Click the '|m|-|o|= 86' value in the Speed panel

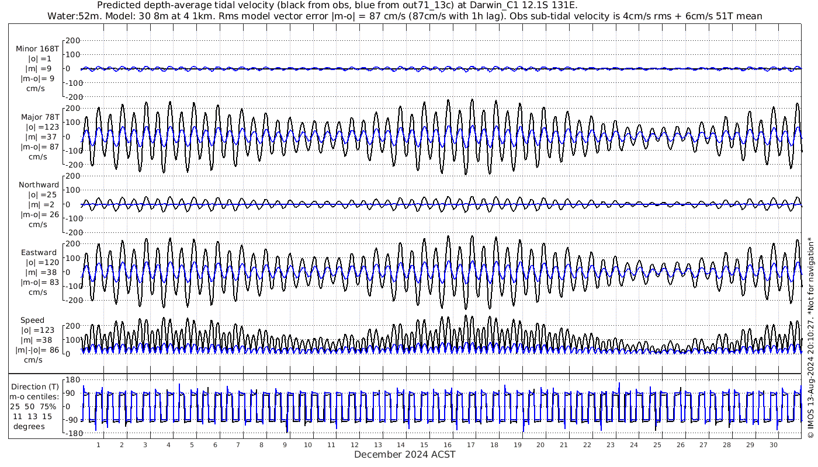click(x=38, y=350)
